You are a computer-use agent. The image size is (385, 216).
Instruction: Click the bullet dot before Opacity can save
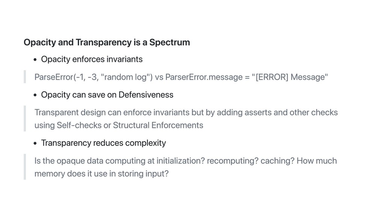click(x=35, y=95)
